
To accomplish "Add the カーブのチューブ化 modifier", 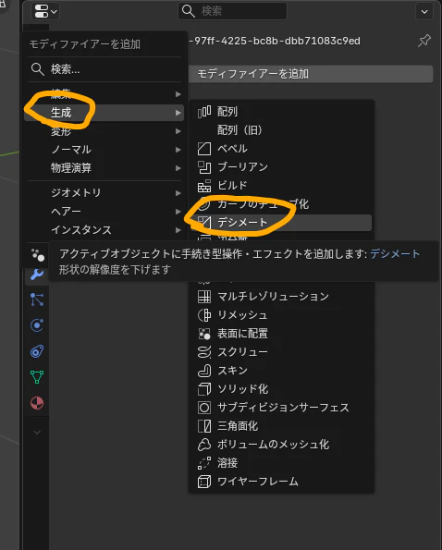I will pyautogui.click(x=281, y=204).
